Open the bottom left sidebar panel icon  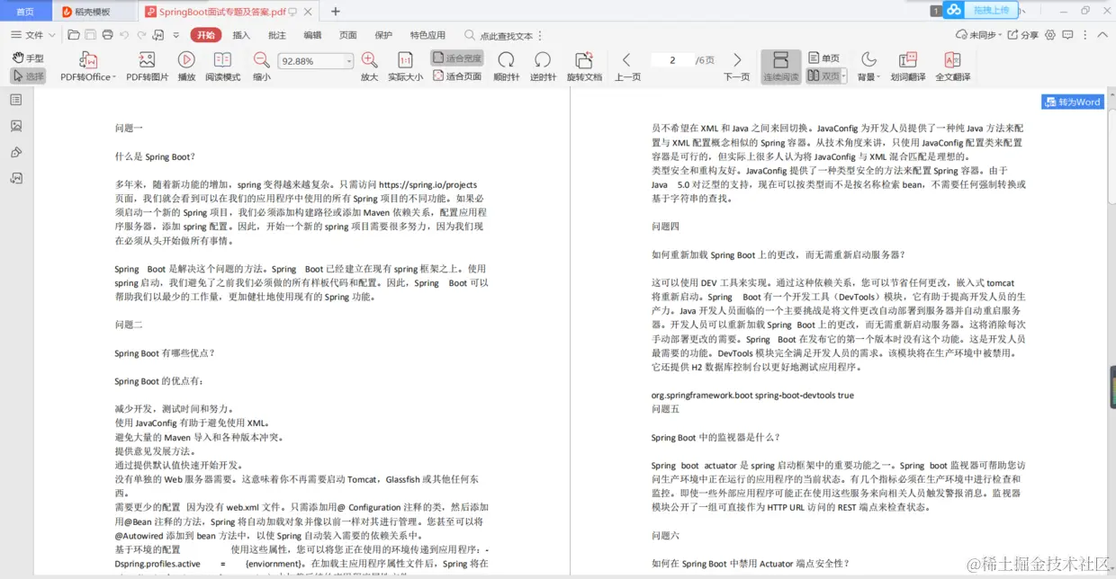point(16,178)
